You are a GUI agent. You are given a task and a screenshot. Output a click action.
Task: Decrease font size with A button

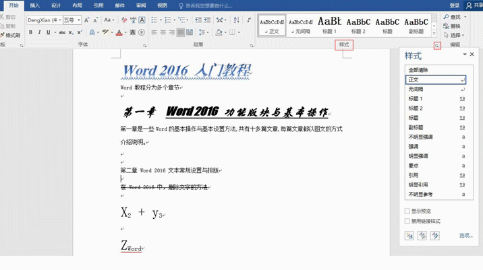coord(96,20)
